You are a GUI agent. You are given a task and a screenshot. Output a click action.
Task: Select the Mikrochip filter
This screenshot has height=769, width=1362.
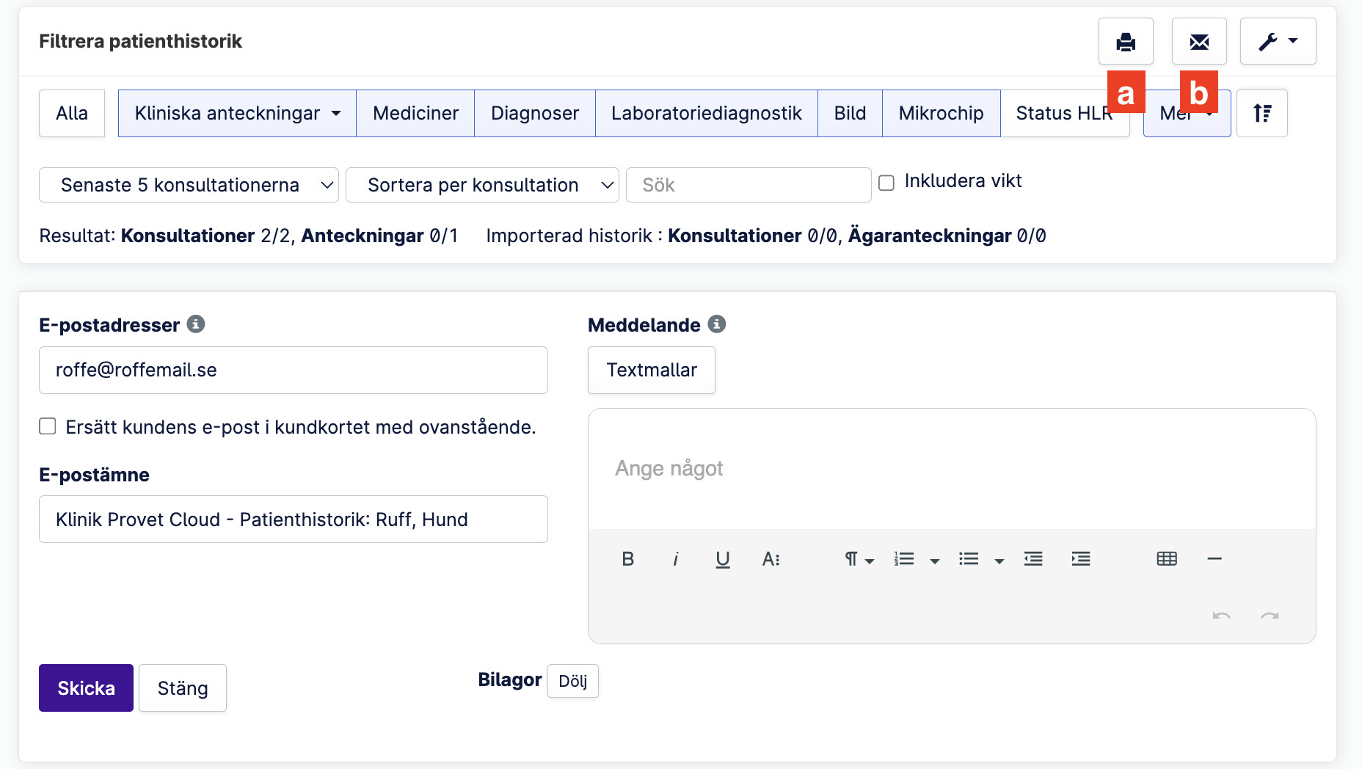942,113
